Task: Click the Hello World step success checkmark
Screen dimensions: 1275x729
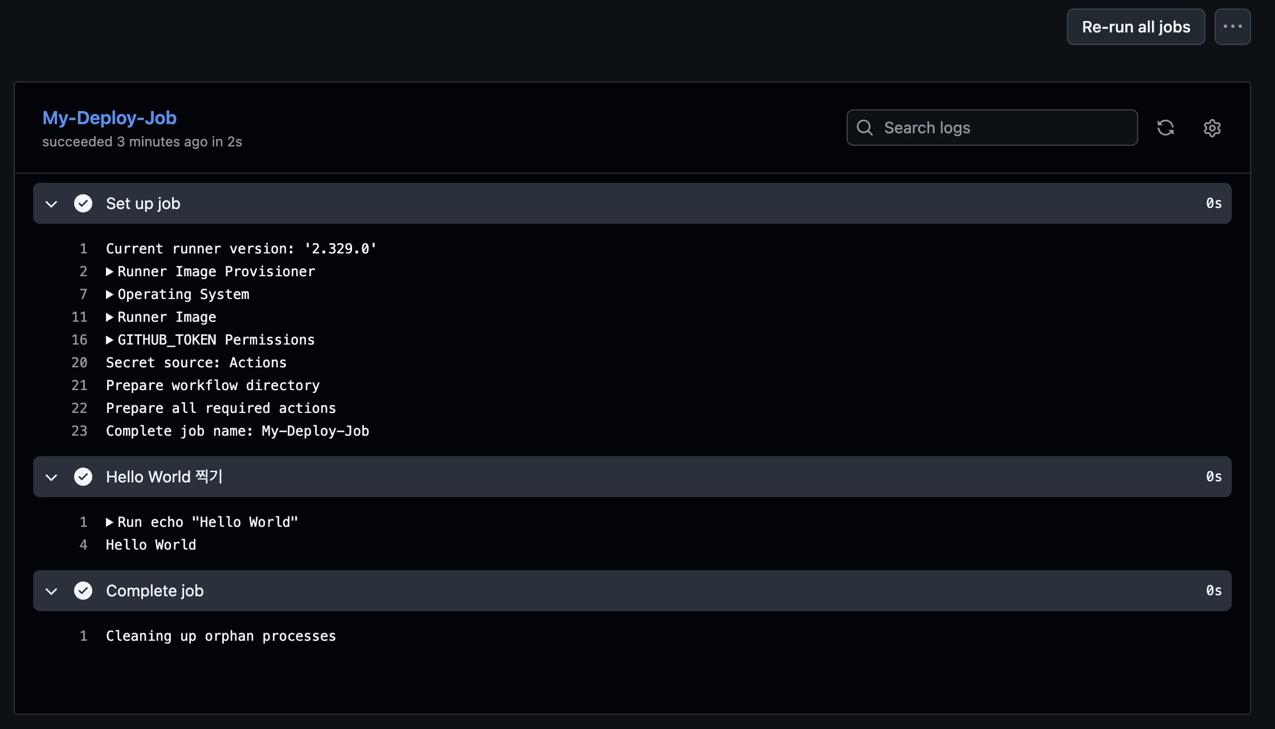Action: coord(83,477)
